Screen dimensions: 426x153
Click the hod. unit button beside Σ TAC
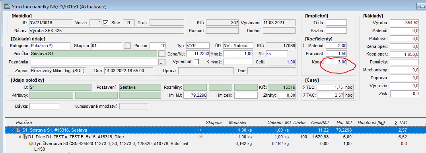coord(349,95)
